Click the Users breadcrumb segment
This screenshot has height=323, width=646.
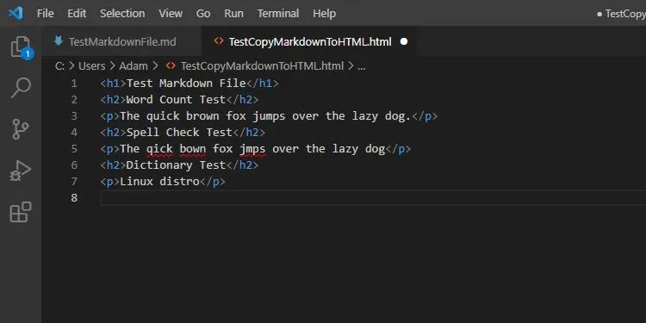click(x=92, y=66)
